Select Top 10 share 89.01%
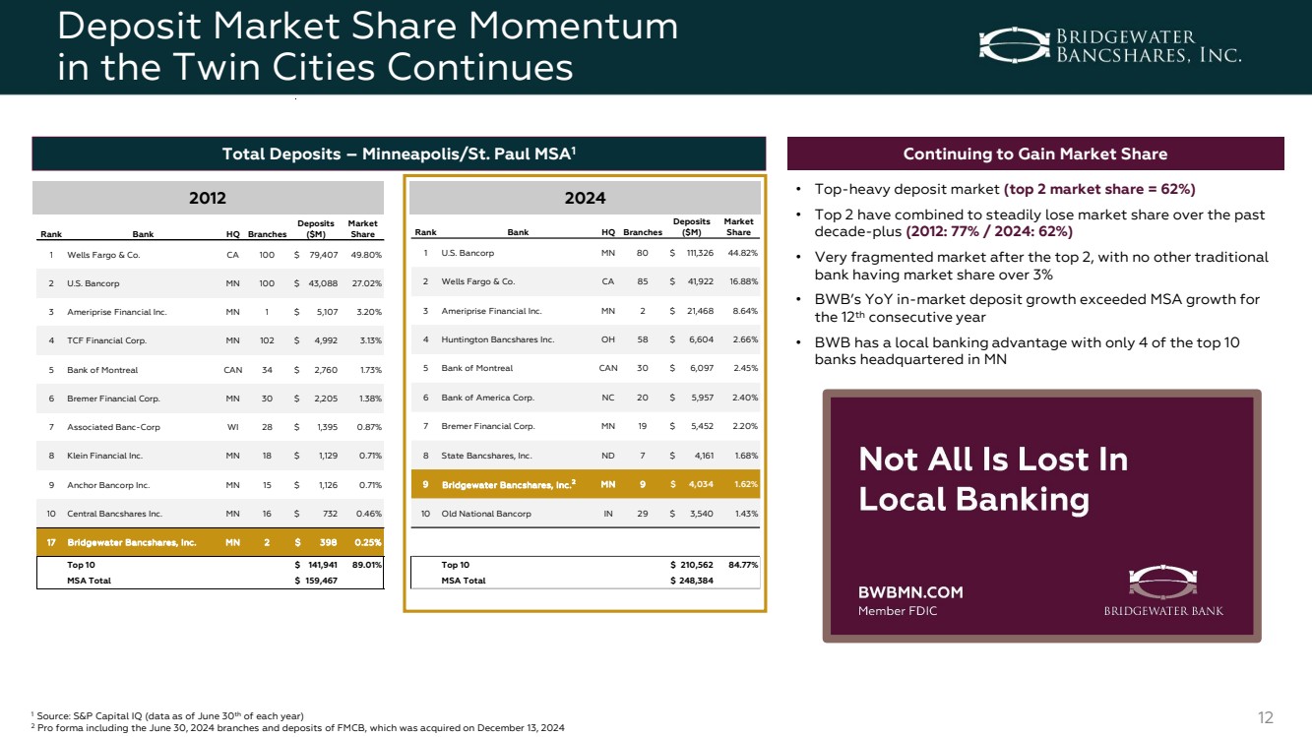This screenshot has height=737, width=1312. click(365, 565)
